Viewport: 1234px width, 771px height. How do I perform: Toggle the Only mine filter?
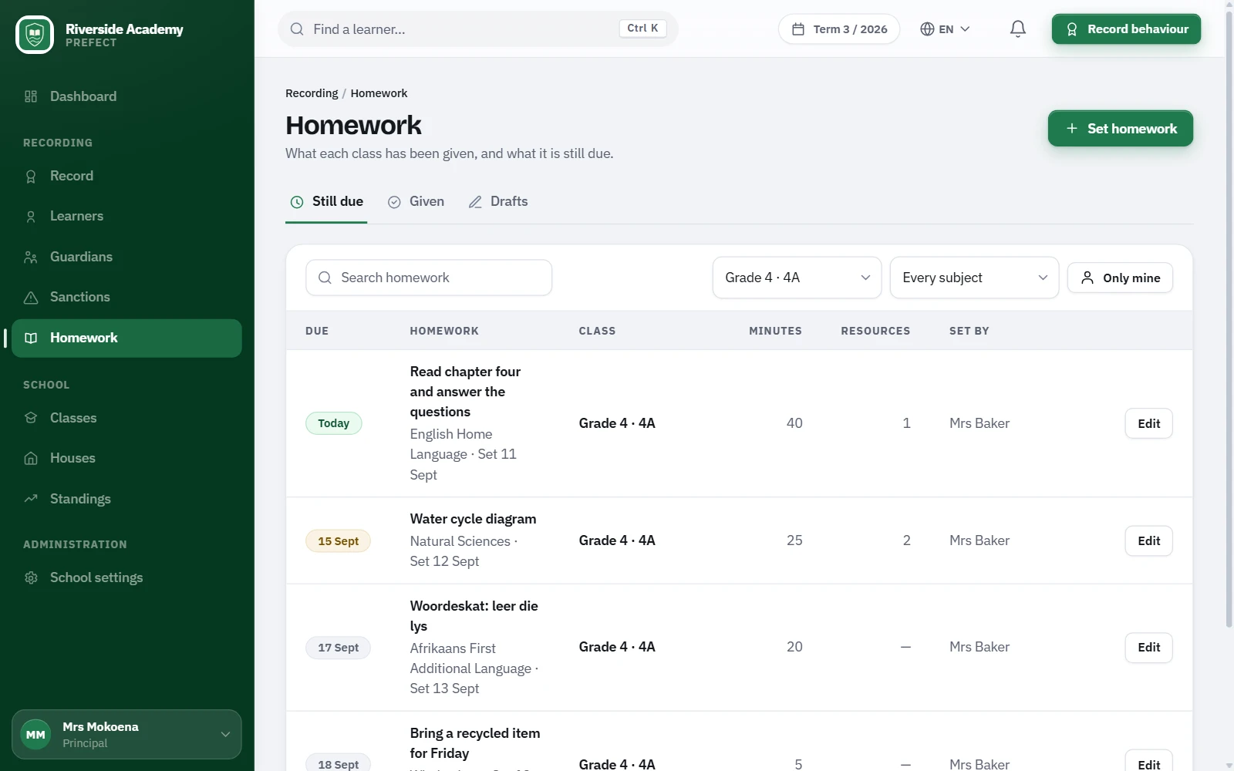point(1120,278)
